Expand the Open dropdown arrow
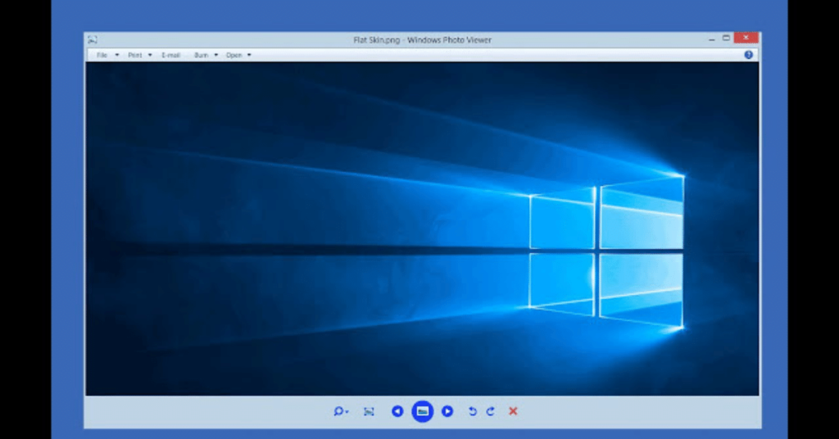Image resolution: width=839 pixels, height=439 pixels. click(x=249, y=55)
